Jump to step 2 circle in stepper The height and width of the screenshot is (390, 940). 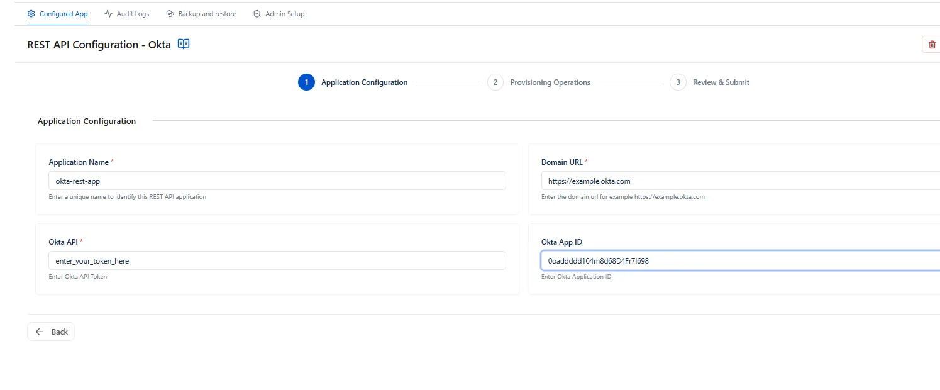(x=495, y=82)
